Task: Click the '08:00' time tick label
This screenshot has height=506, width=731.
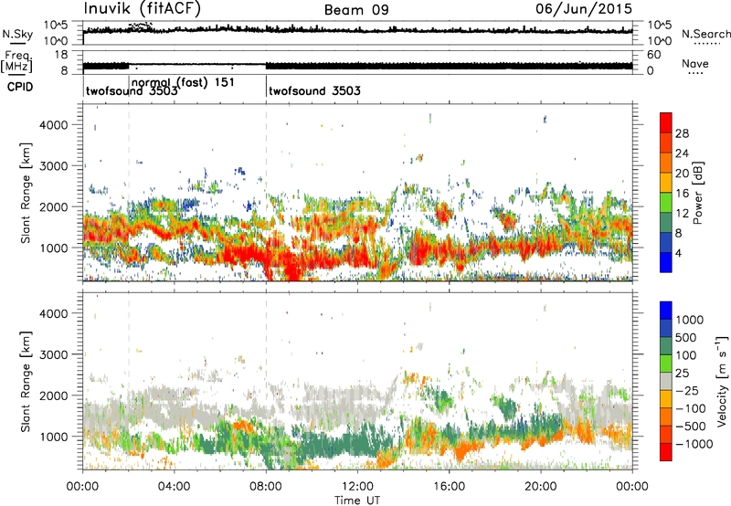Action: coord(266,487)
